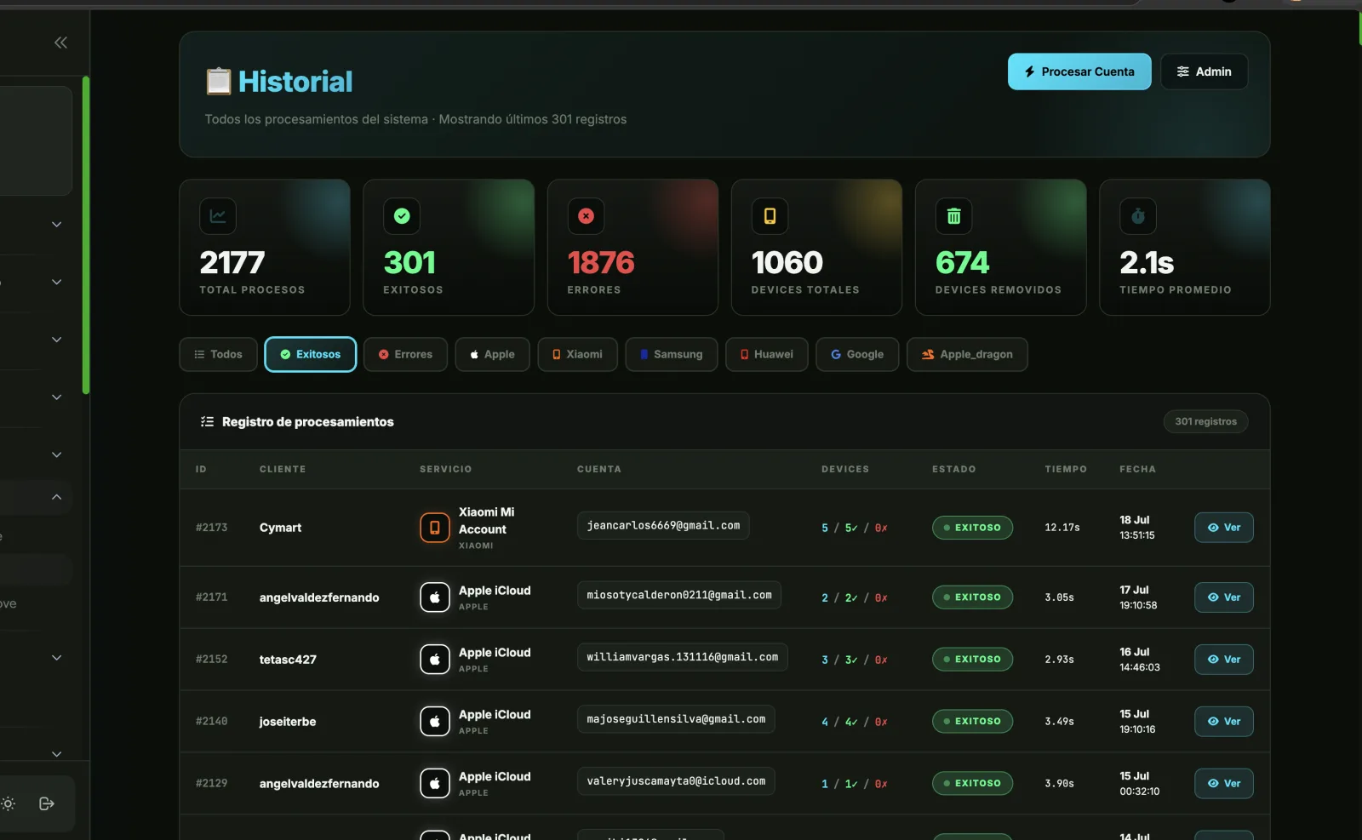
Task: Click the clipboard icon beside Historial
Action: tap(219, 82)
